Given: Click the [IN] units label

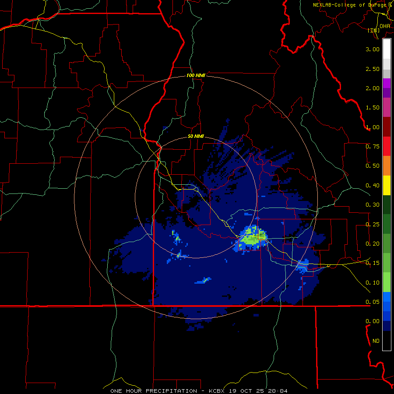Looking at the screenshot, I should click(x=374, y=30).
